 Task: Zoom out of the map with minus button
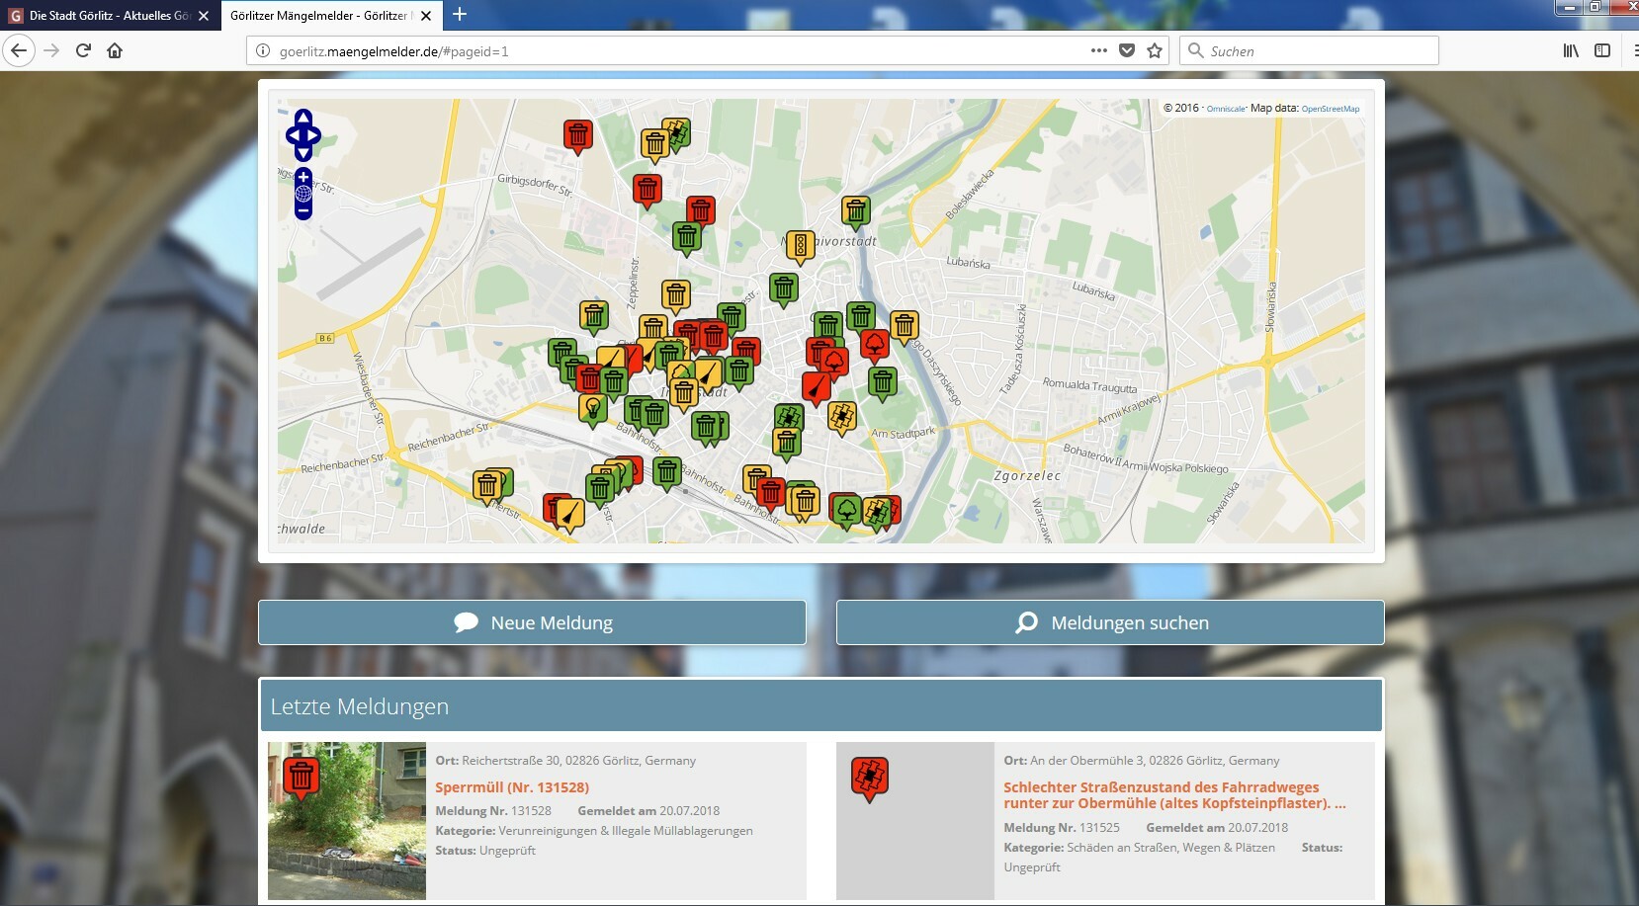point(303,211)
